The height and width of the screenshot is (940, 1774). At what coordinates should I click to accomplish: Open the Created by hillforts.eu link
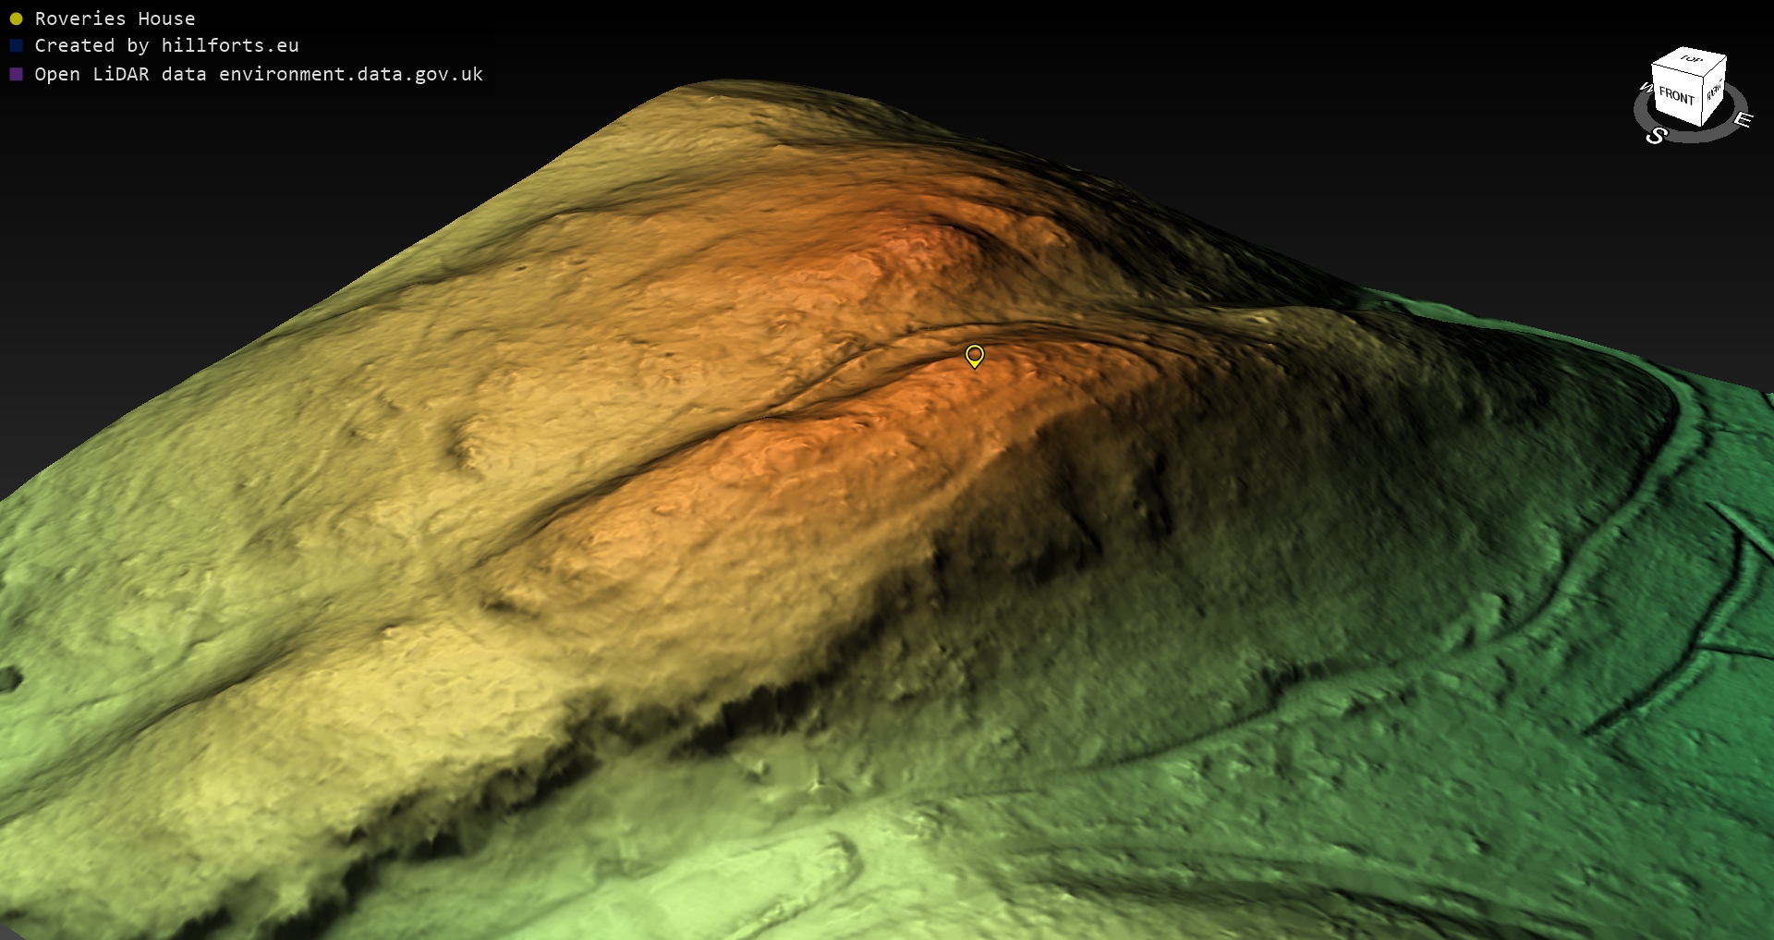[166, 45]
